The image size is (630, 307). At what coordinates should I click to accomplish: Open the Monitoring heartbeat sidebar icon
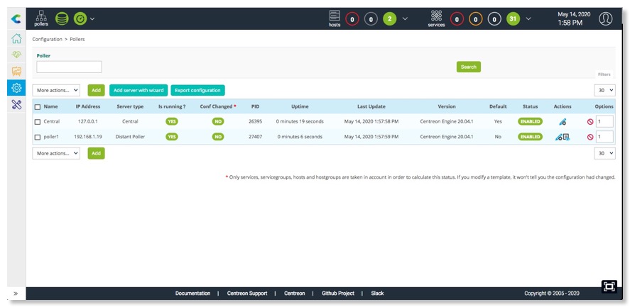tap(16, 55)
